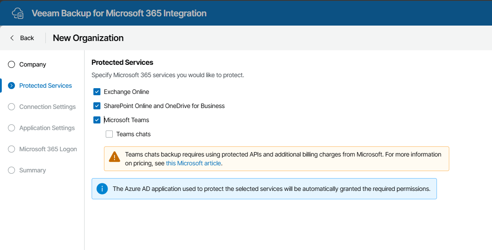Click the Microsoft Teams label text

[126, 120]
